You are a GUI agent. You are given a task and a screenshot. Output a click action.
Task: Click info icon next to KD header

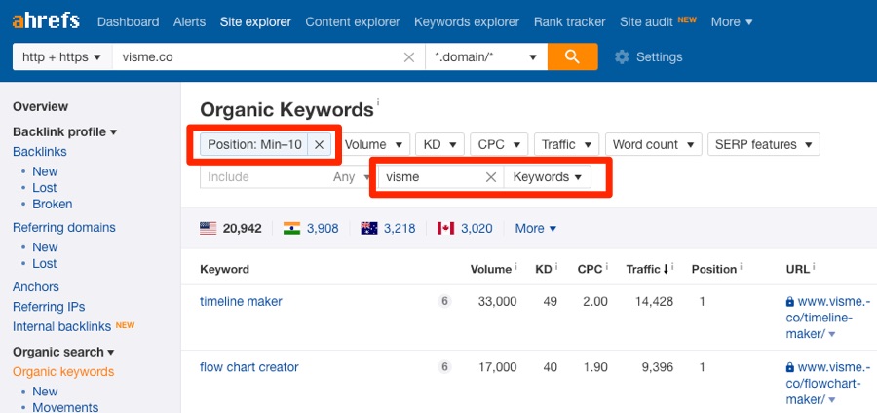556,266
